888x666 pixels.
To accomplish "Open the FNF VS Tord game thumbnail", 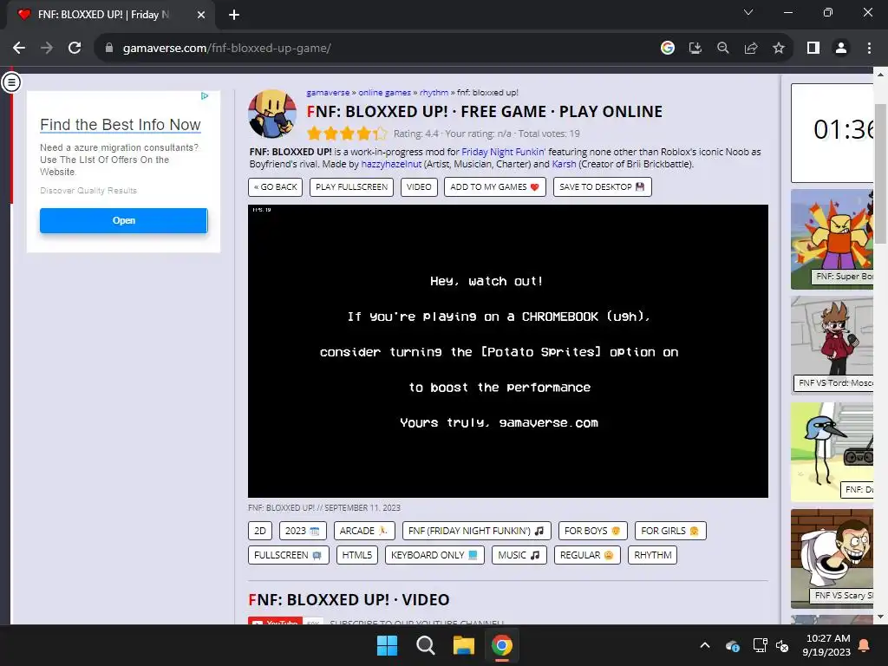I will click(832, 345).
